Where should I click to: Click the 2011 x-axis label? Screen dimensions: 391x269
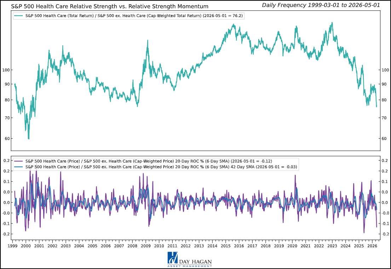tap(172, 246)
